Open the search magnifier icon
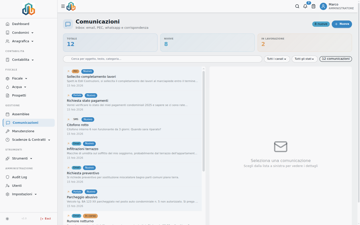Image resolution: width=360 pixels, height=225 pixels. 297,6
